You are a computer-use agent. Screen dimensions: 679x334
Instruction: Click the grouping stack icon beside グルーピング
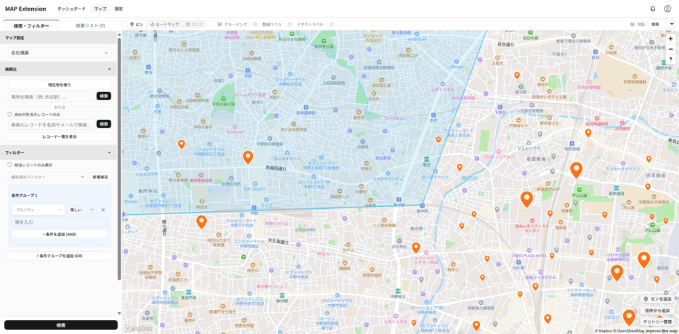219,25
